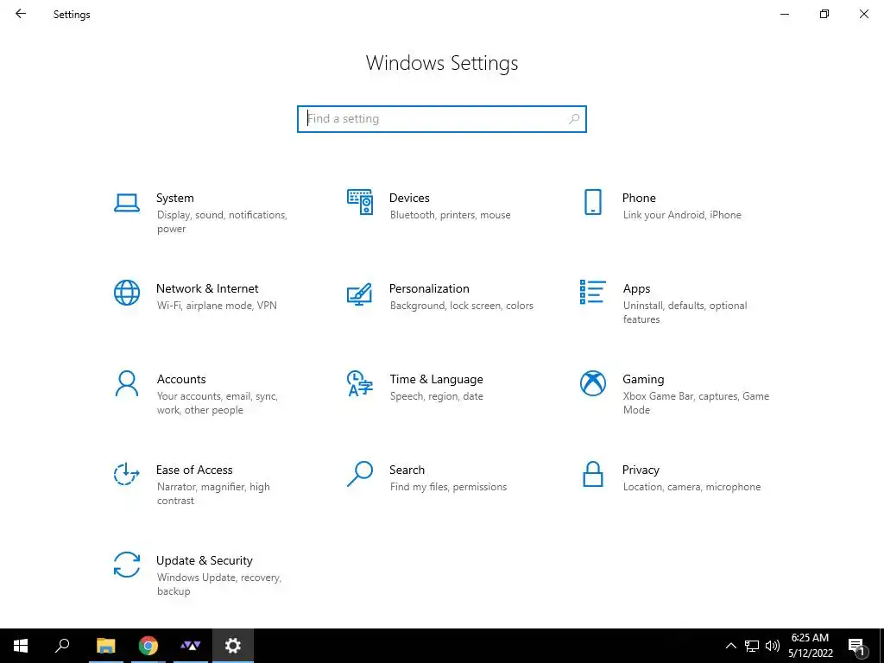The height and width of the screenshot is (663, 884).
Task: Click 'Location, camera, microphone' description
Action: pyautogui.click(x=691, y=487)
